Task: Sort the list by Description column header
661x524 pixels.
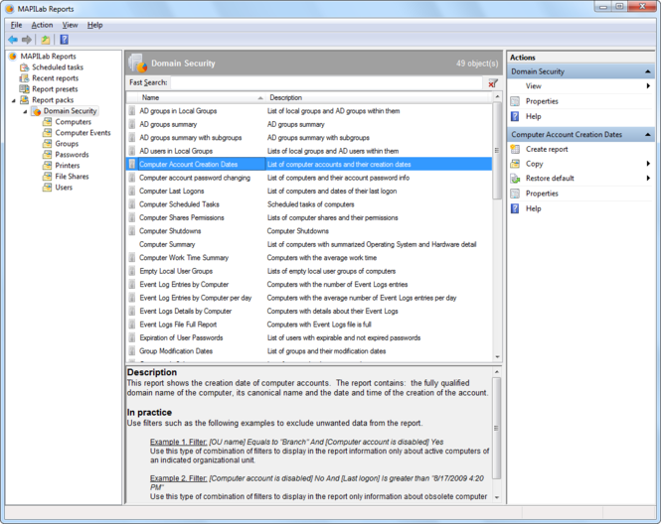Action: (379, 97)
